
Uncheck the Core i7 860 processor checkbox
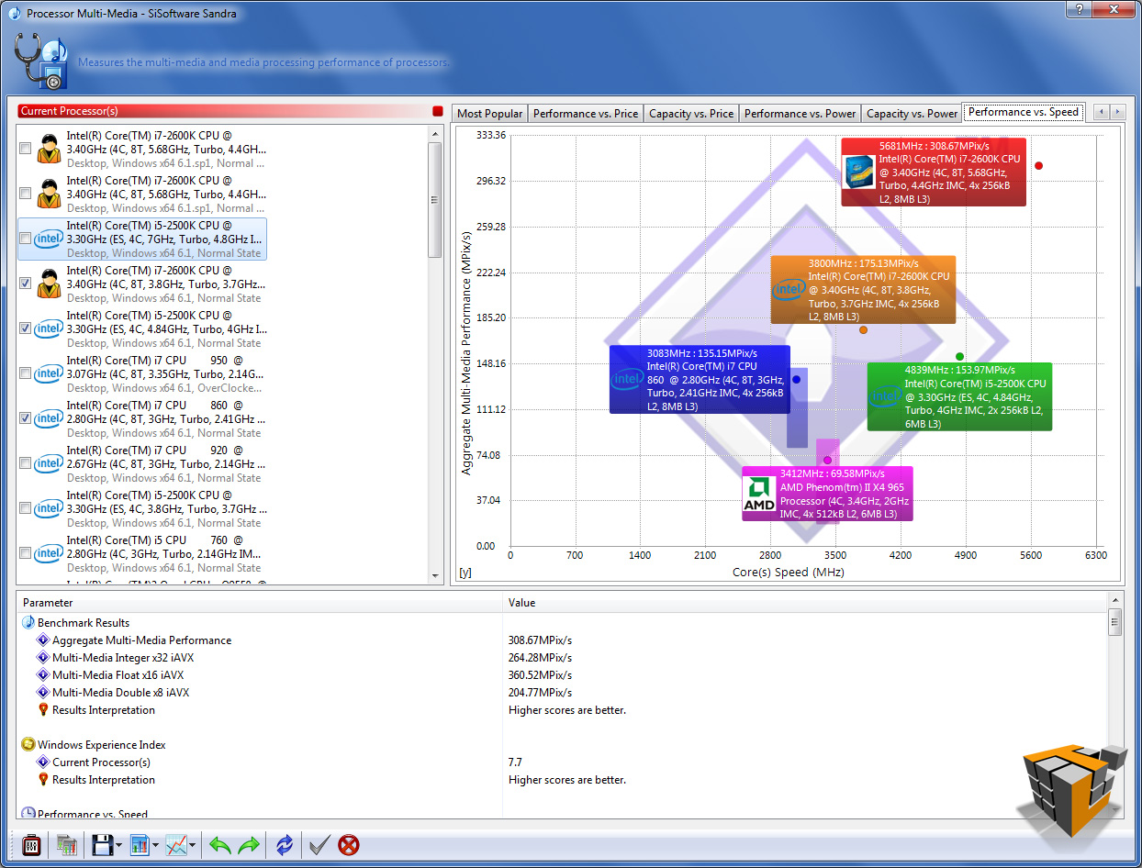25,418
